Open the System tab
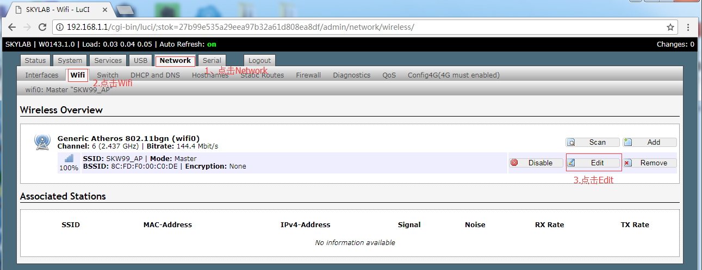Image resolution: width=702 pixels, height=270 pixels. click(x=70, y=61)
